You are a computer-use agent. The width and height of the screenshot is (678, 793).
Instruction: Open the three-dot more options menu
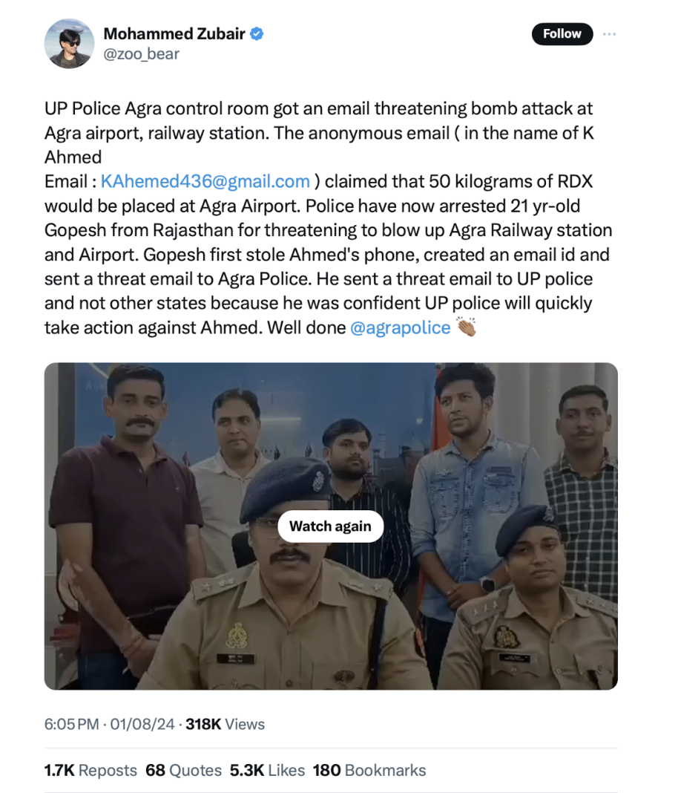[609, 34]
